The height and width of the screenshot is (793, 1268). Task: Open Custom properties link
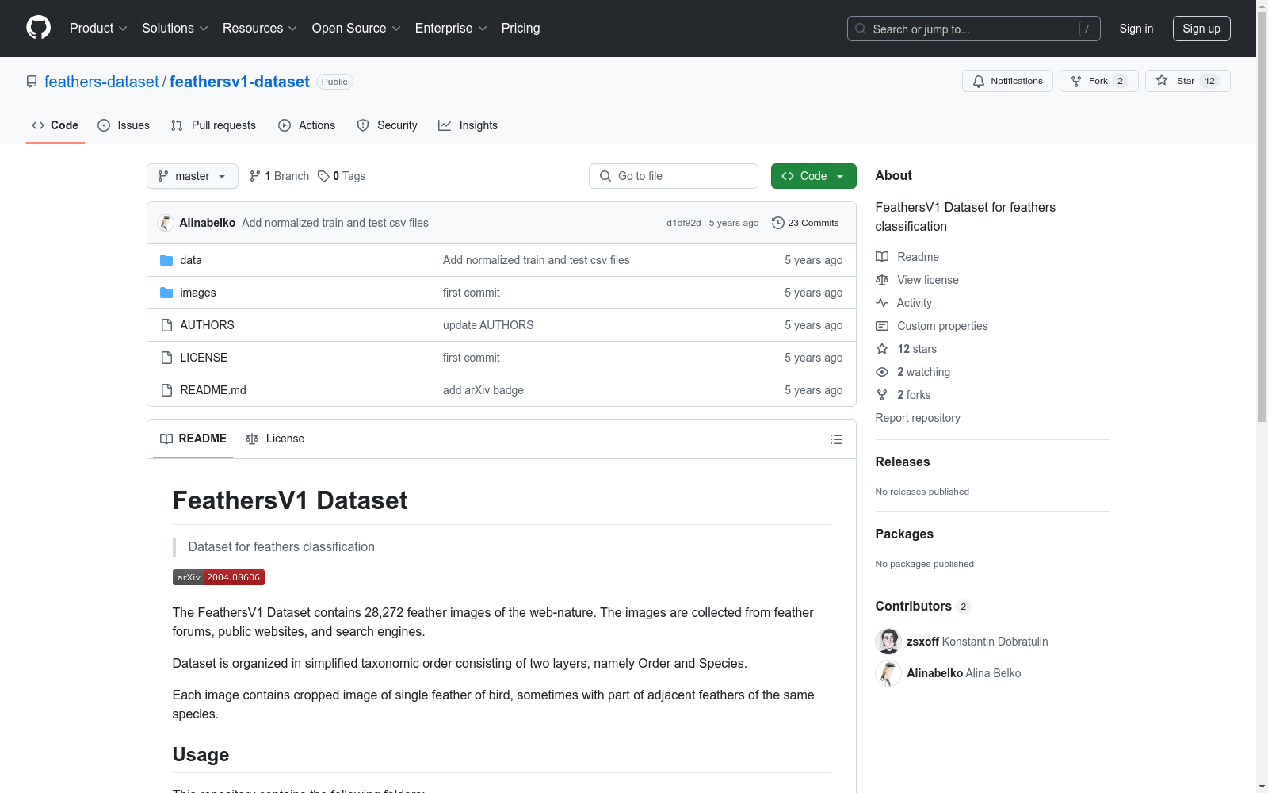click(932, 326)
